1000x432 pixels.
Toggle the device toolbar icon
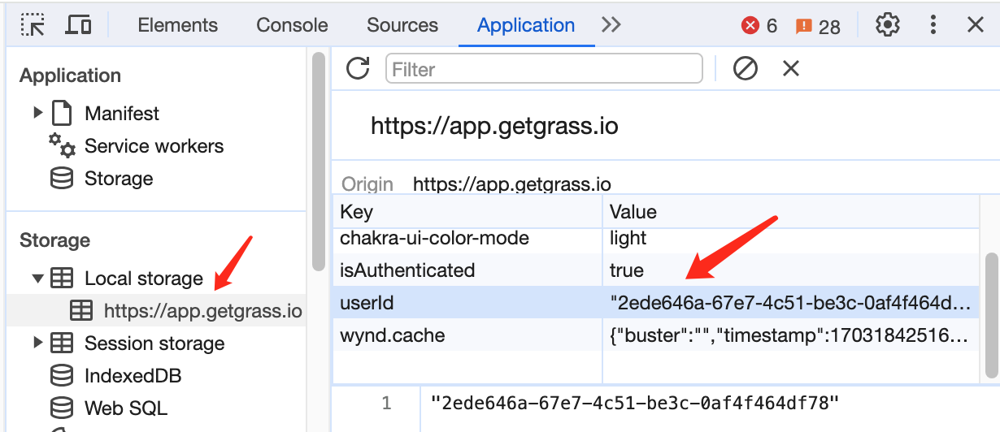[x=78, y=25]
